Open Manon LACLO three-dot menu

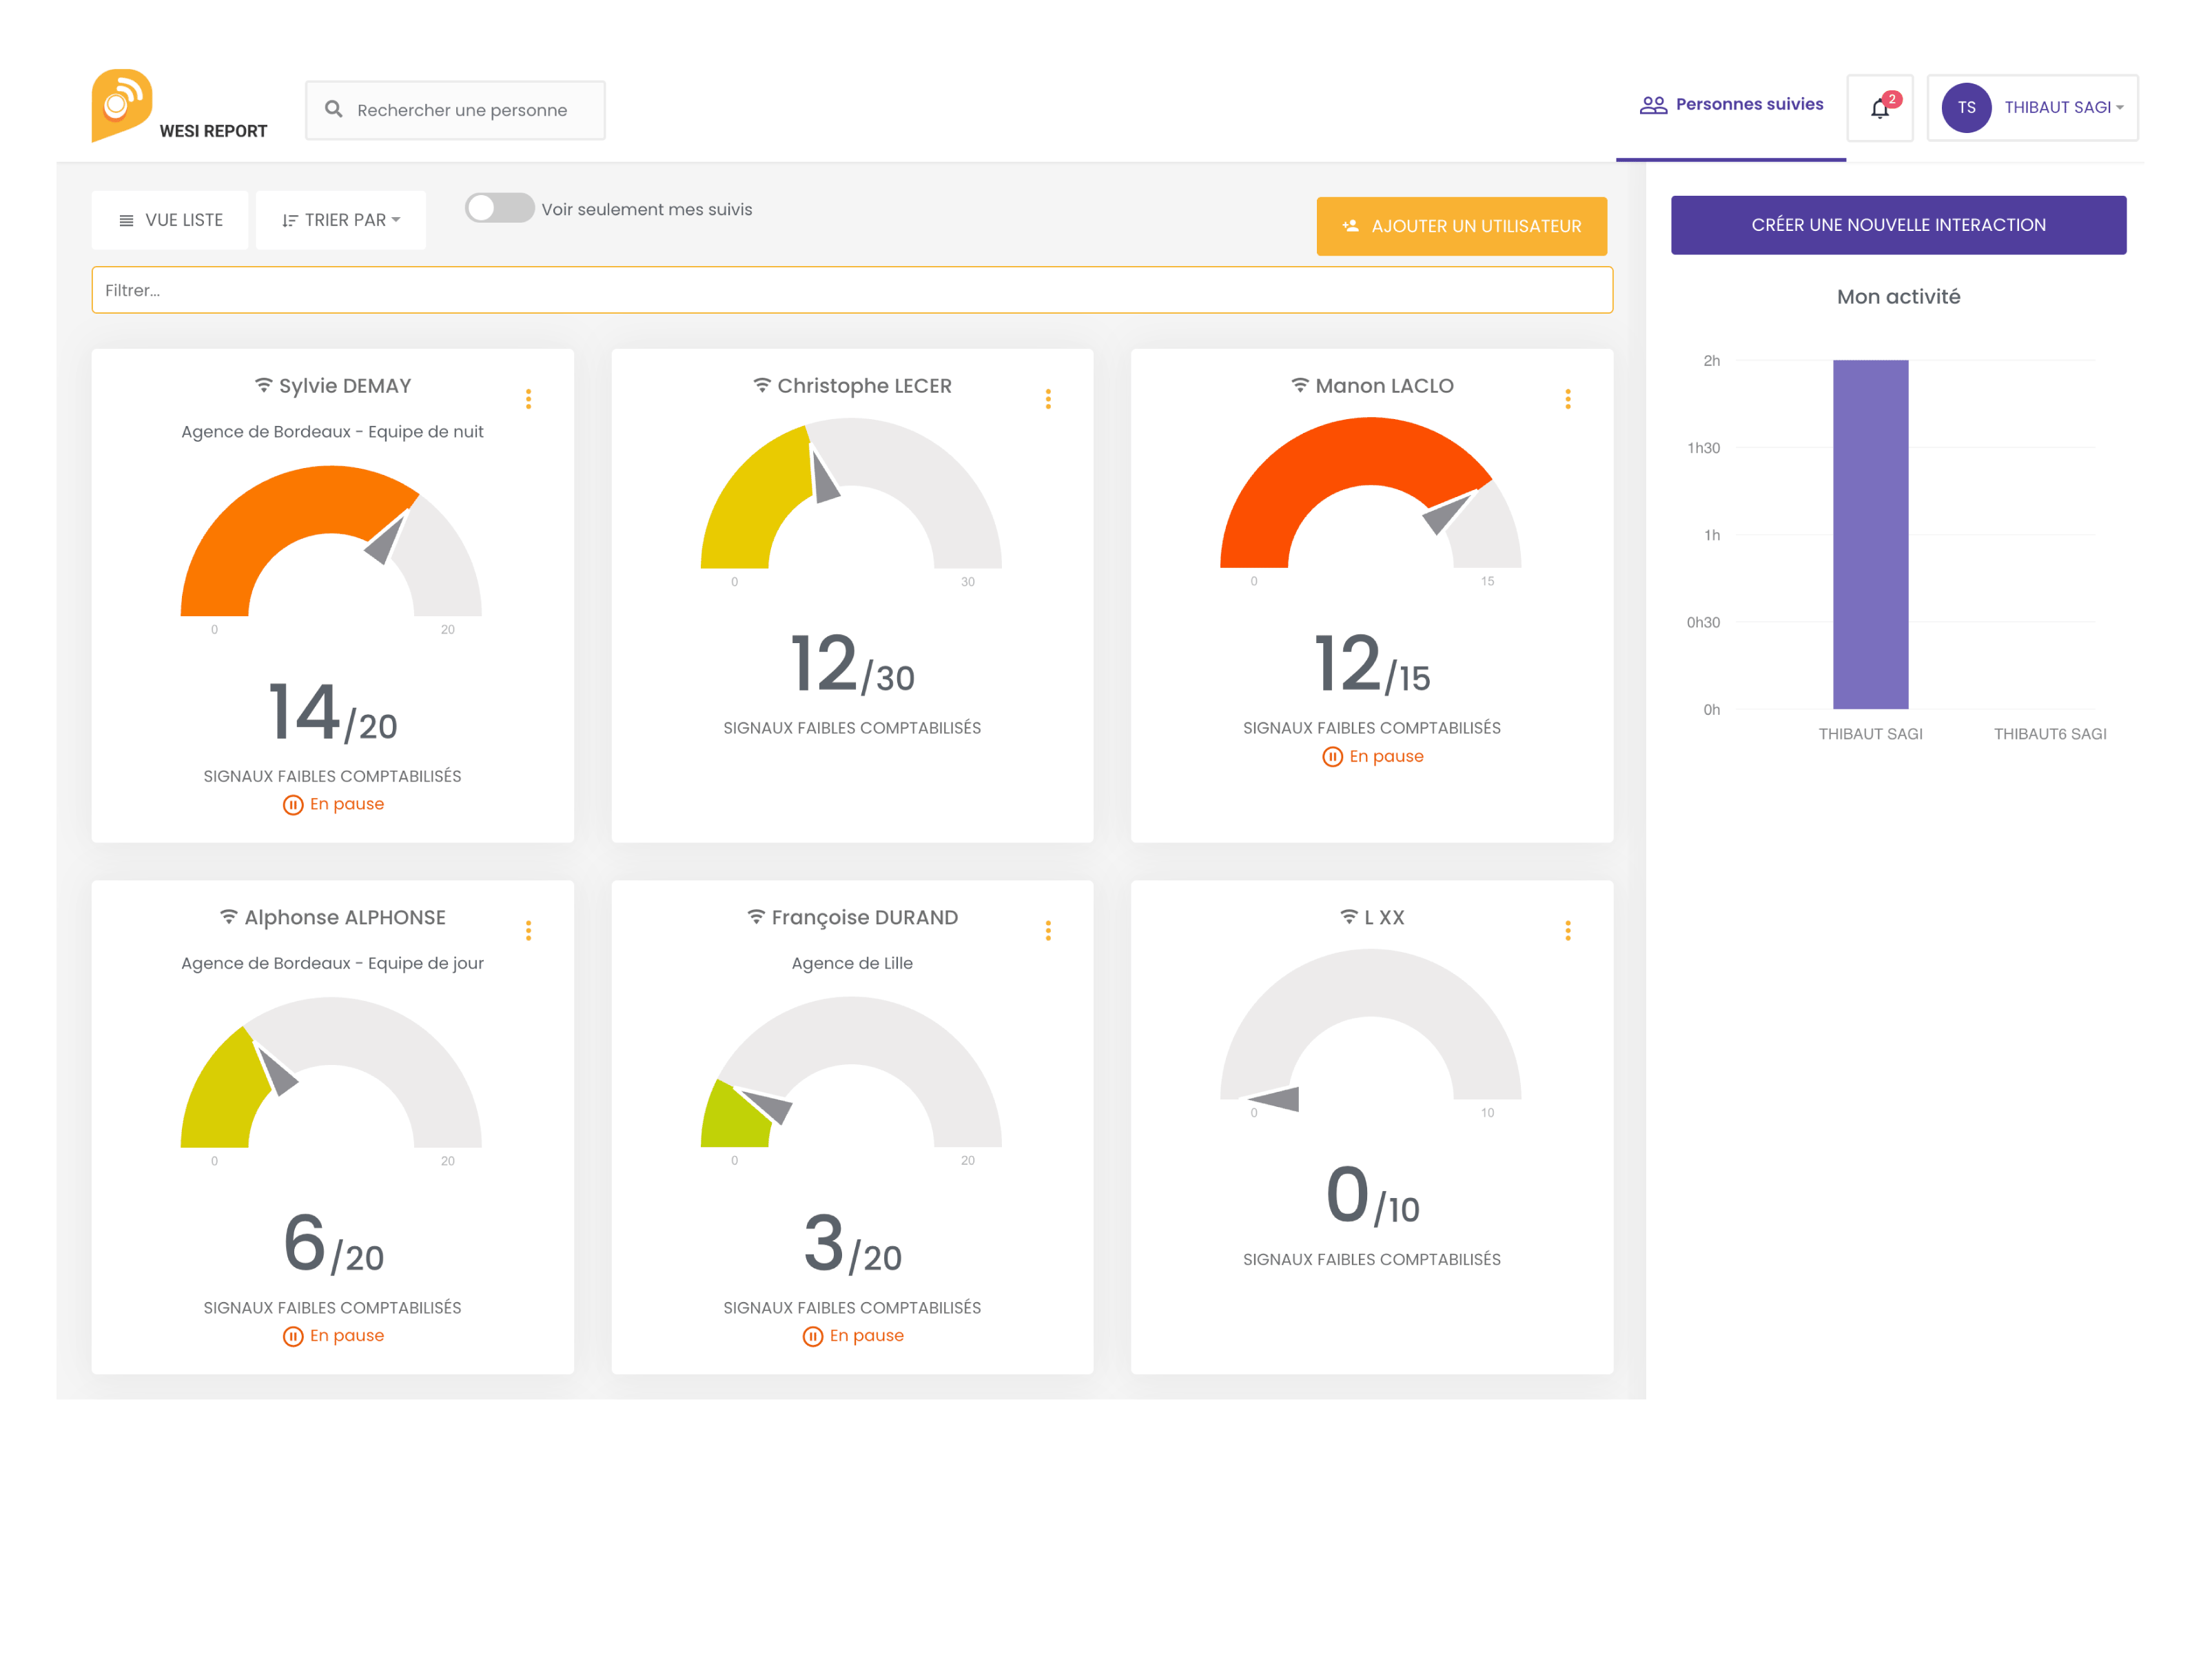point(1567,399)
